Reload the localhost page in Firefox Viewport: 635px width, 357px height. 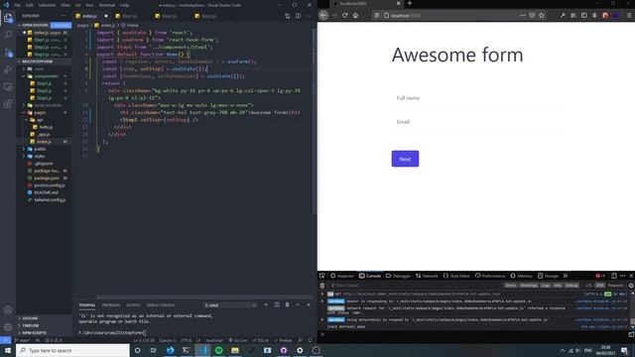[345, 16]
